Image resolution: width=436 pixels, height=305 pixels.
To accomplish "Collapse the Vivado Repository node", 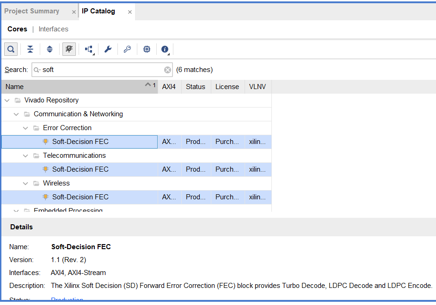I will (7, 101).
